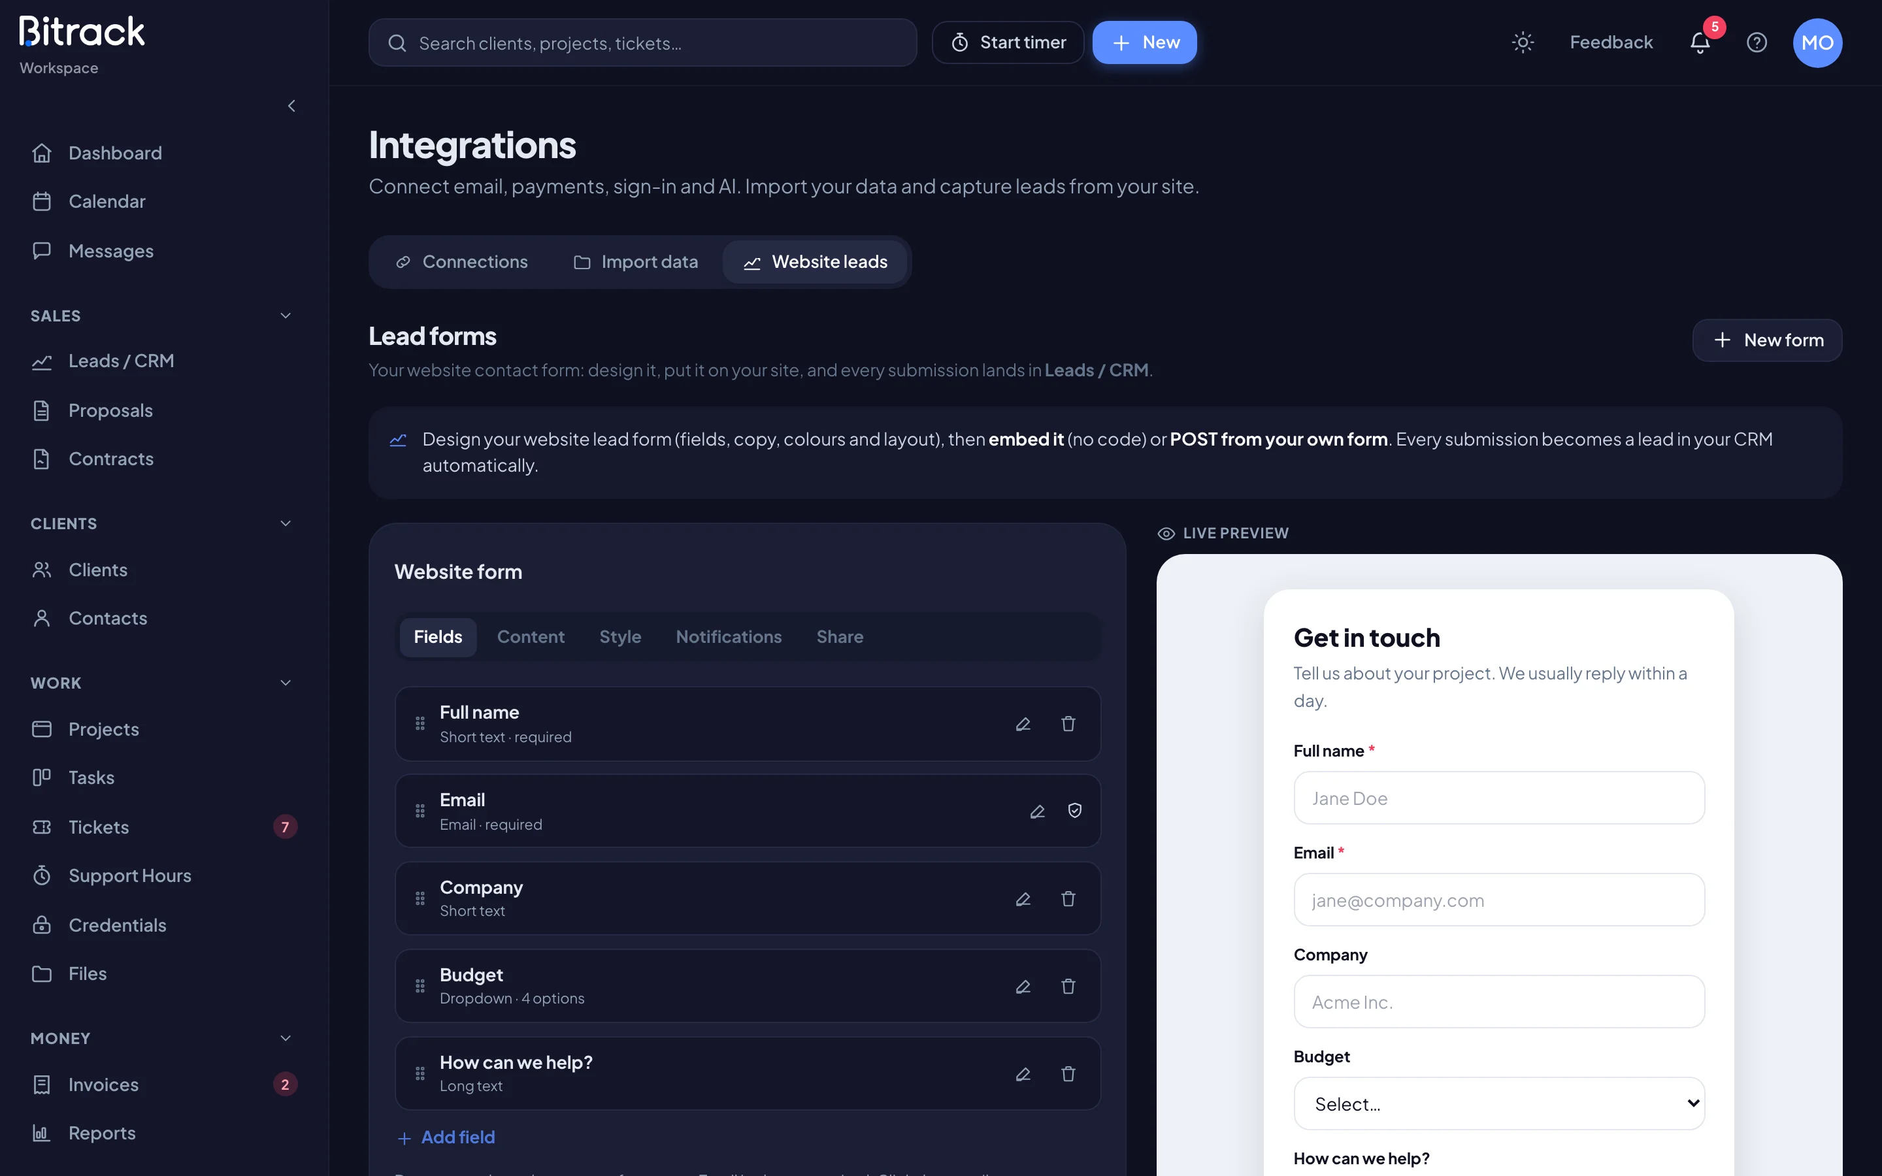1882x1176 pixels.
Task: Go to Leads / CRM in sidebar
Action: click(163, 361)
